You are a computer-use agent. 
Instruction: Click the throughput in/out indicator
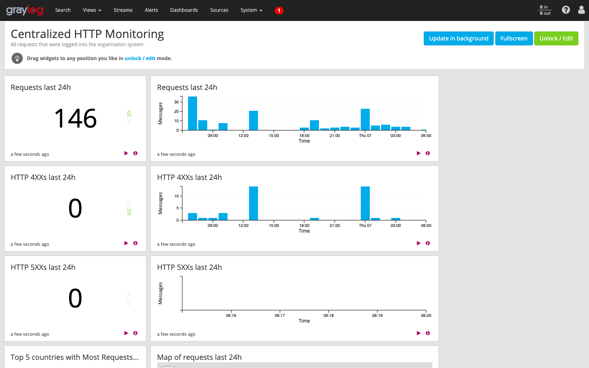pos(545,10)
